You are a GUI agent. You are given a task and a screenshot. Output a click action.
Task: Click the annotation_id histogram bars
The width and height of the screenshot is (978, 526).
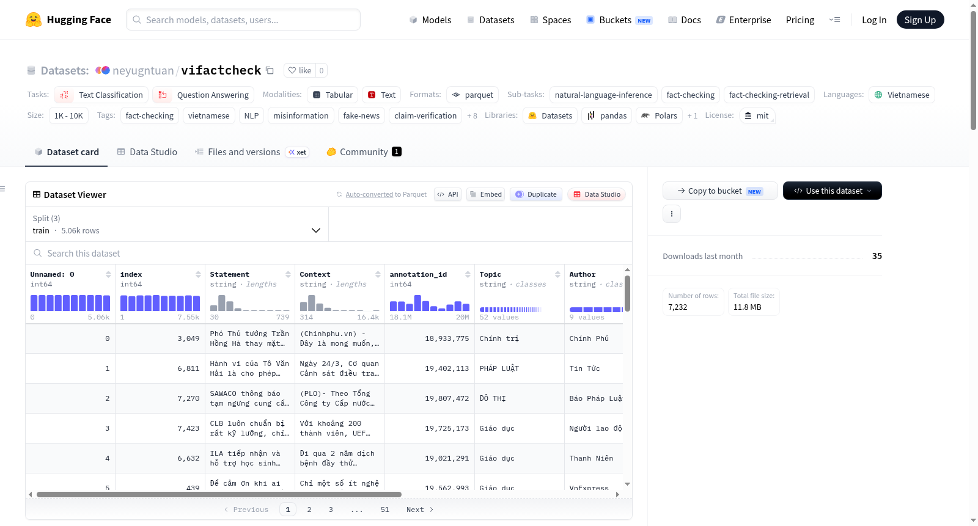(x=430, y=303)
